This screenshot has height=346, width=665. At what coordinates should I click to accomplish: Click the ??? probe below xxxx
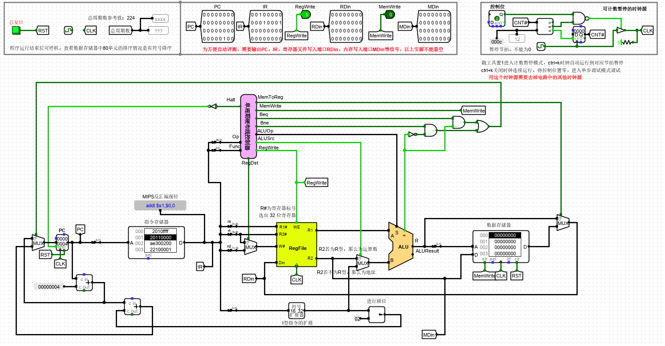158,31
